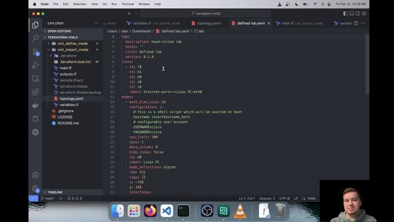394x222 pixels.
Task: Select the defined lab.yaml tab
Action: (x=251, y=23)
